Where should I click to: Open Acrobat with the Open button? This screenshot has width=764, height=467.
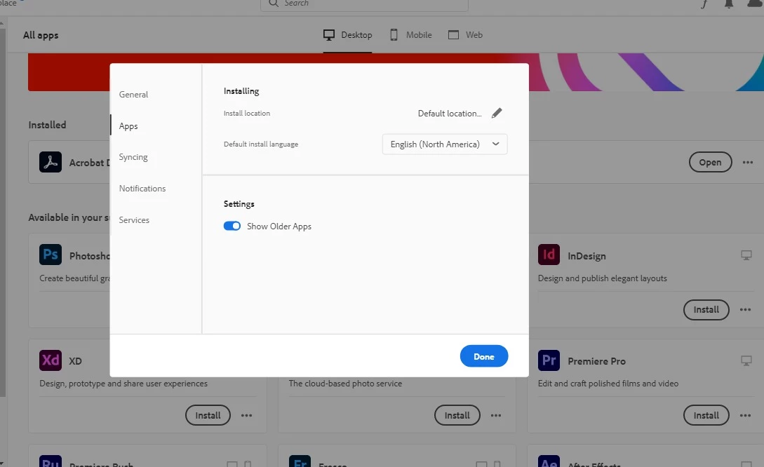coord(710,162)
